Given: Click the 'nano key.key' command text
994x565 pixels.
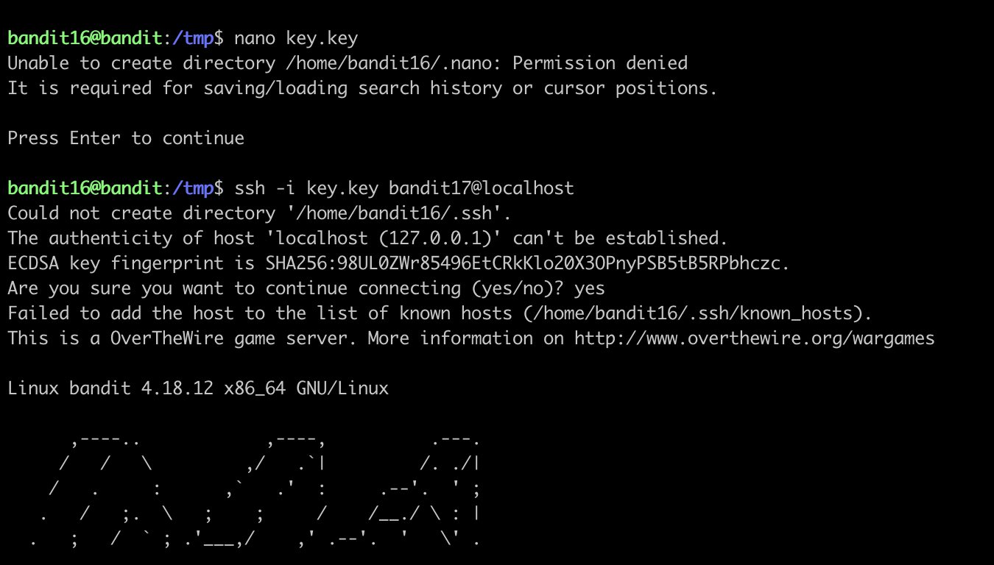Looking at the screenshot, I should coord(296,38).
